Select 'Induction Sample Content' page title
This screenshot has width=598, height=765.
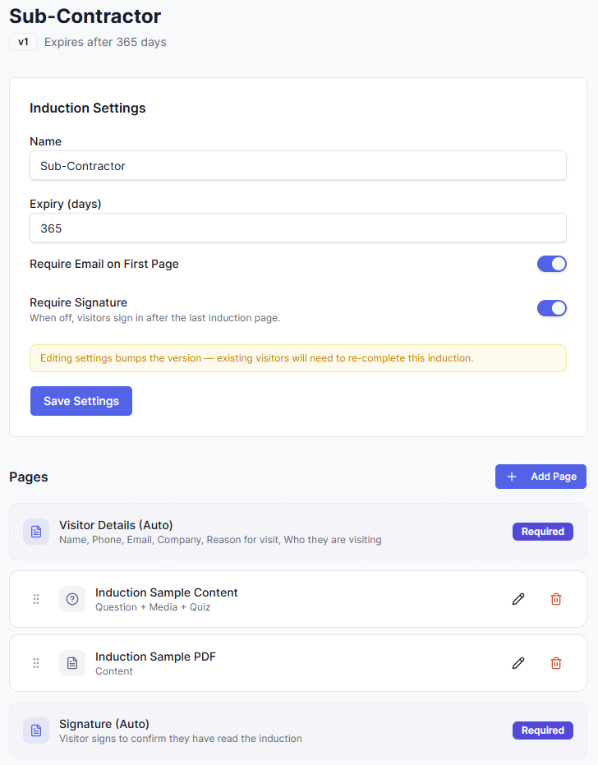(x=166, y=592)
